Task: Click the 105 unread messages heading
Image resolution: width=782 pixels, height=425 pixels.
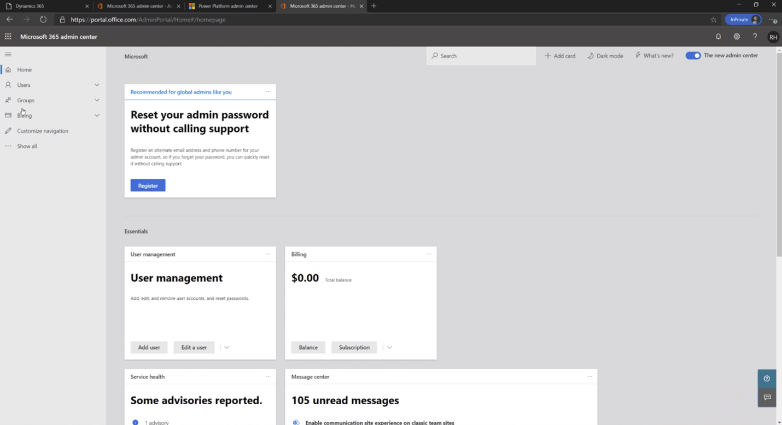Action: pyautogui.click(x=345, y=400)
